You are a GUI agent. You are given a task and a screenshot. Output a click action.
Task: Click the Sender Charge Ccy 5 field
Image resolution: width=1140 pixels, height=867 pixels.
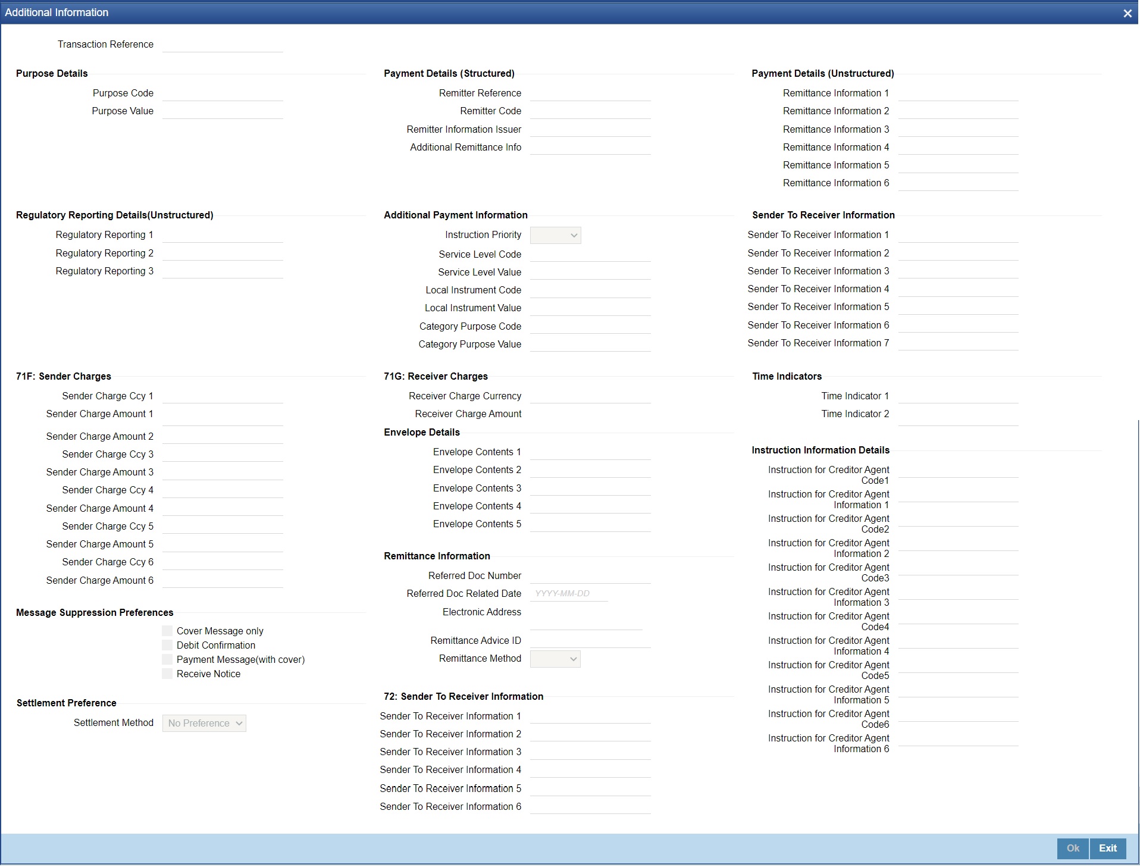[223, 526]
